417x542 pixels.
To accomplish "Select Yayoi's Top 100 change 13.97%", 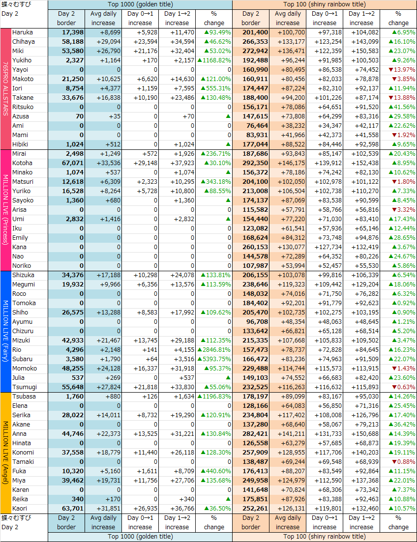I will tap(398, 70).
